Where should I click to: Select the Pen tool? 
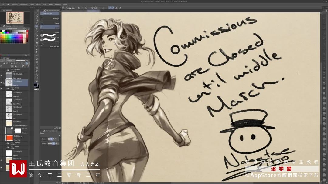[37, 36]
